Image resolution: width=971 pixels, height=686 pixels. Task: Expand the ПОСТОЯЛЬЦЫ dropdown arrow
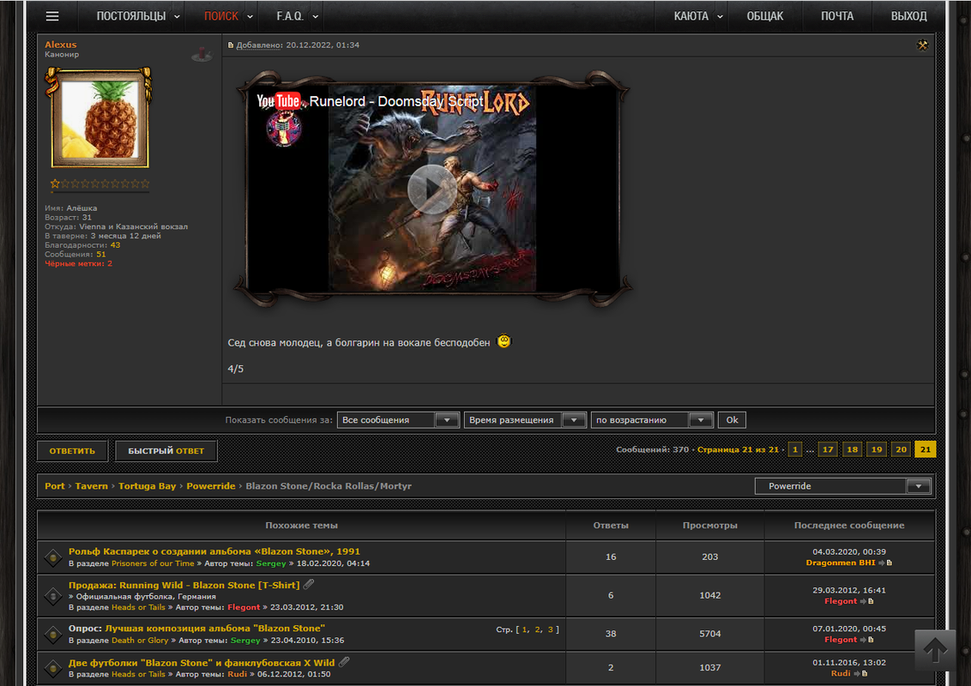point(177,16)
